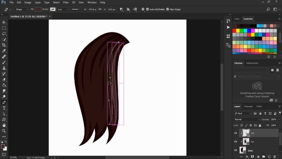Hide the h2 layer

coord(236,133)
